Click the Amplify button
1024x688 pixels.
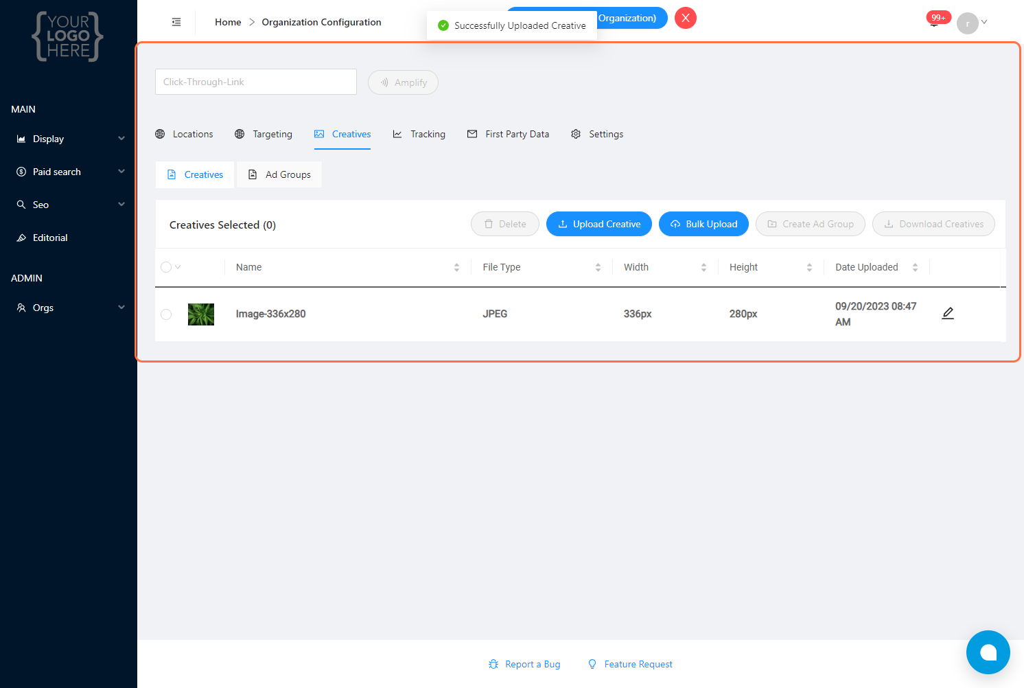pos(403,82)
